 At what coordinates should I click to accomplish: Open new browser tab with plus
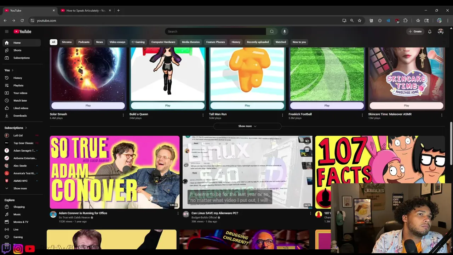click(118, 10)
